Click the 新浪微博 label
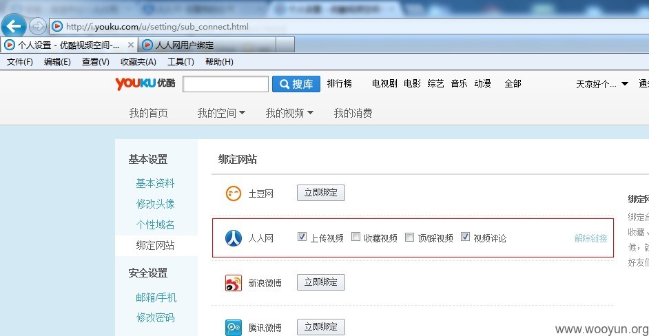This screenshot has width=649, height=336. (x=265, y=284)
